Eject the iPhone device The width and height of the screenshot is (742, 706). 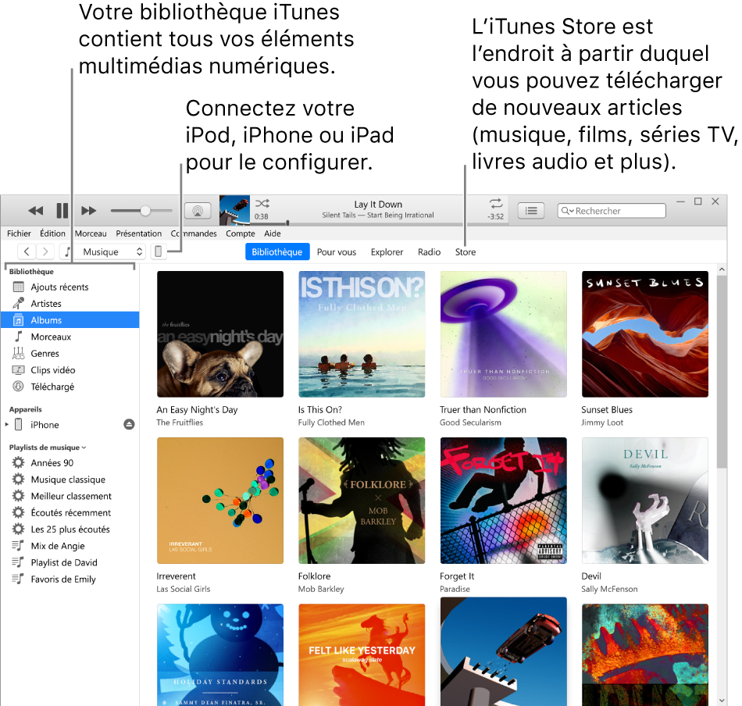click(x=129, y=424)
